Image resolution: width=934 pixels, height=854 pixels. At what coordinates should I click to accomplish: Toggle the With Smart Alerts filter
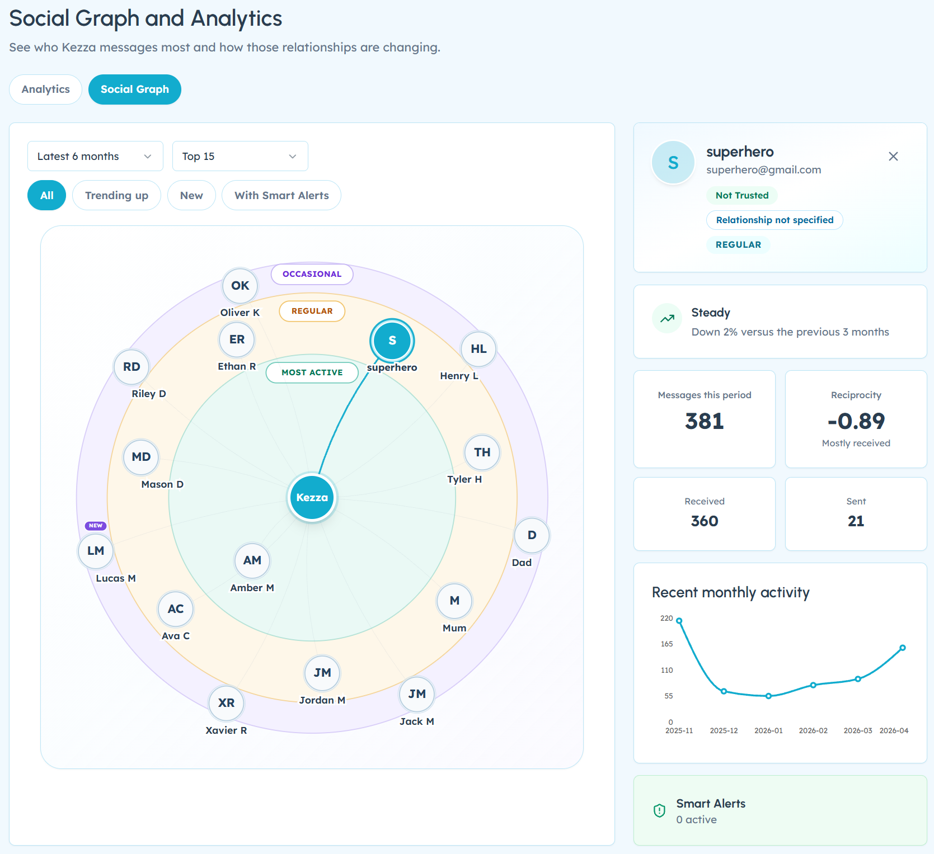click(x=281, y=195)
